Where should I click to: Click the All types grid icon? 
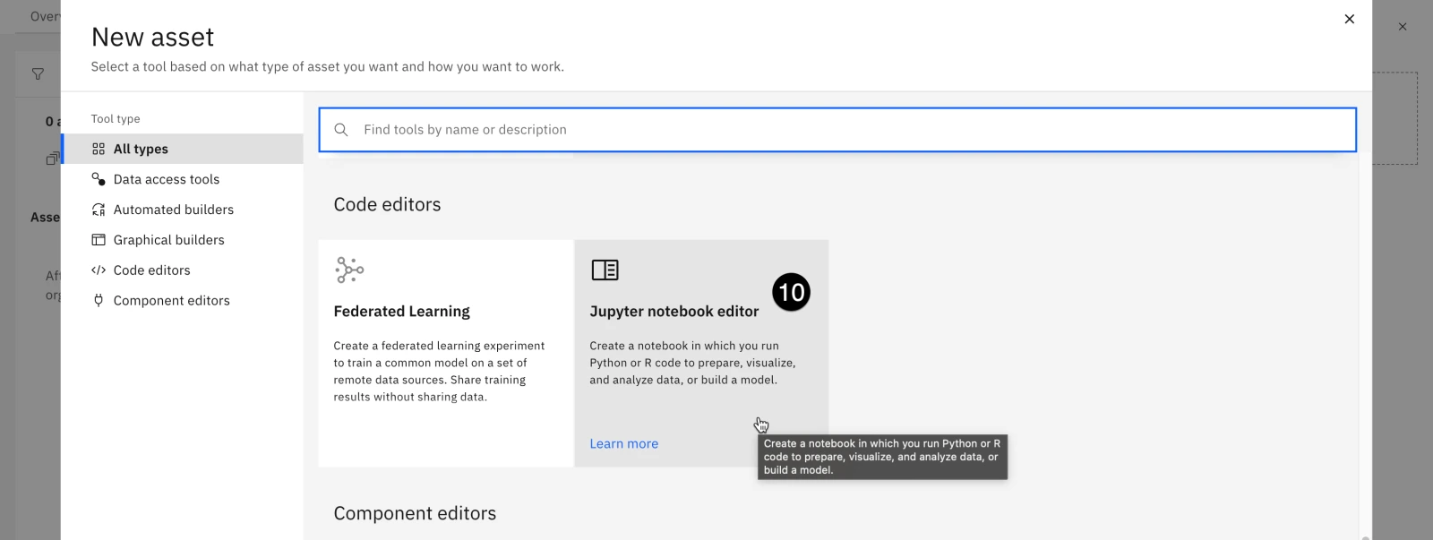tap(99, 150)
